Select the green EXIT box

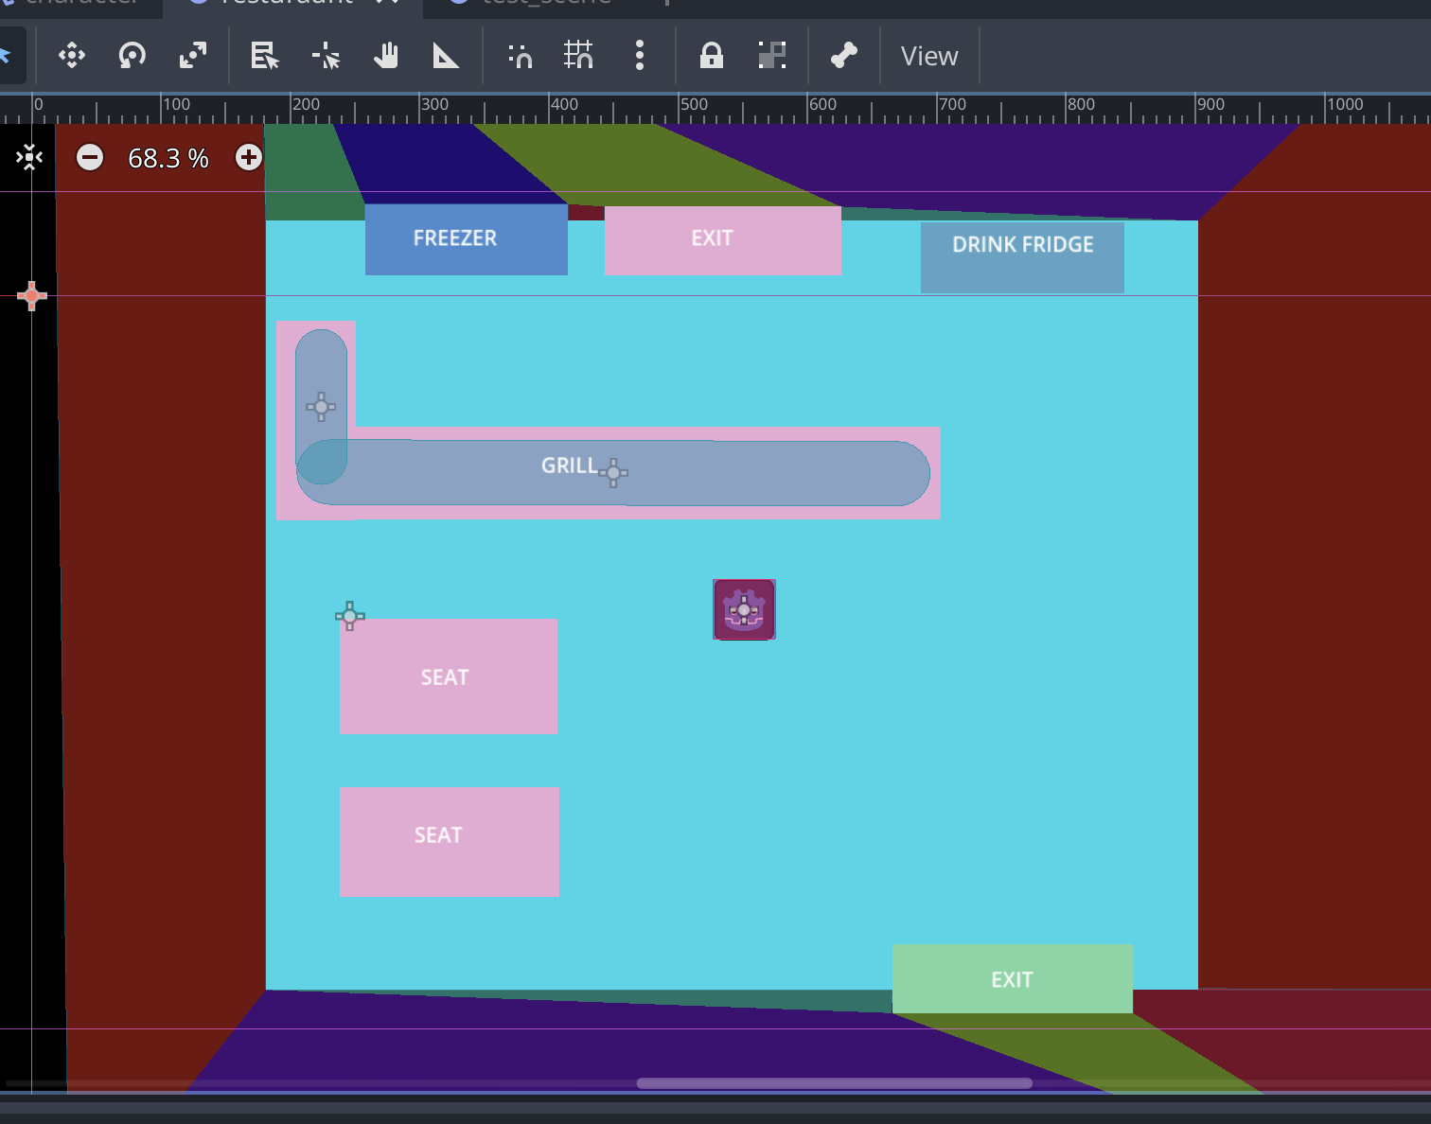point(1013,978)
